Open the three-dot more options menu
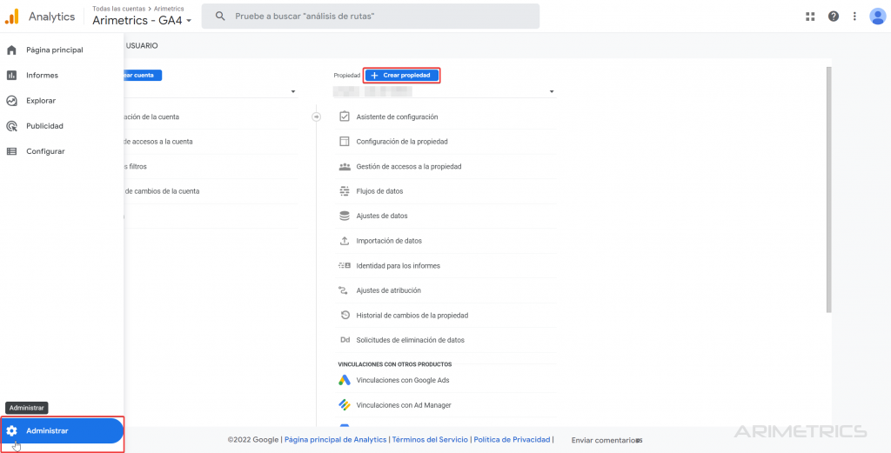 [855, 17]
